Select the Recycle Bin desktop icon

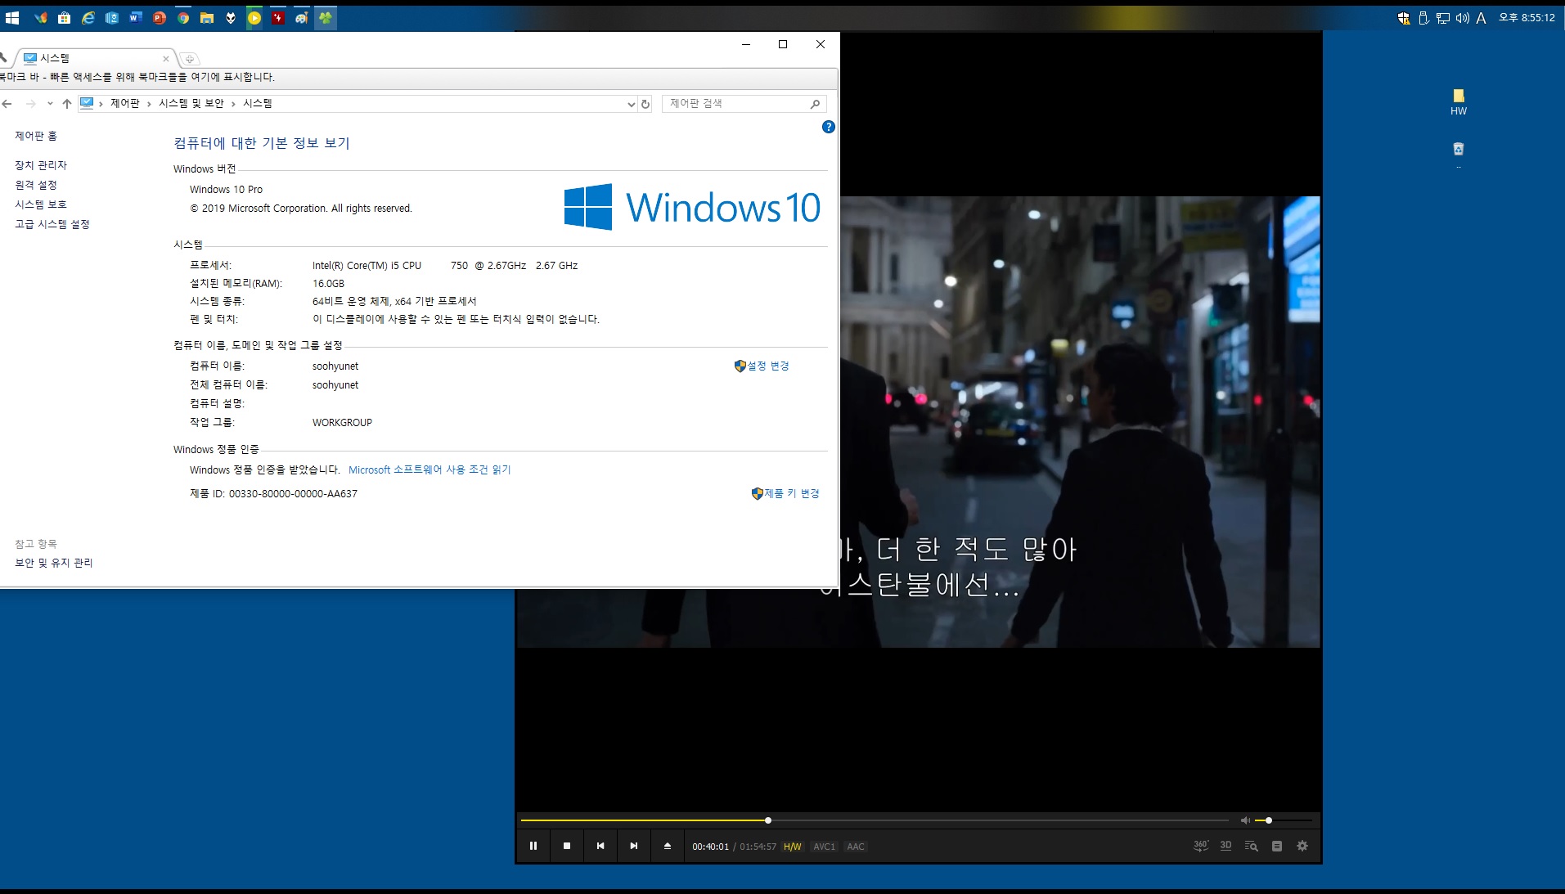click(1459, 150)
